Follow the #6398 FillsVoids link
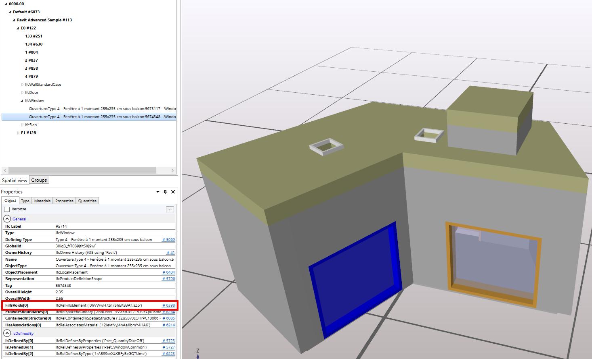Screen dimensions: 592x359 click(x=168, y=305)
